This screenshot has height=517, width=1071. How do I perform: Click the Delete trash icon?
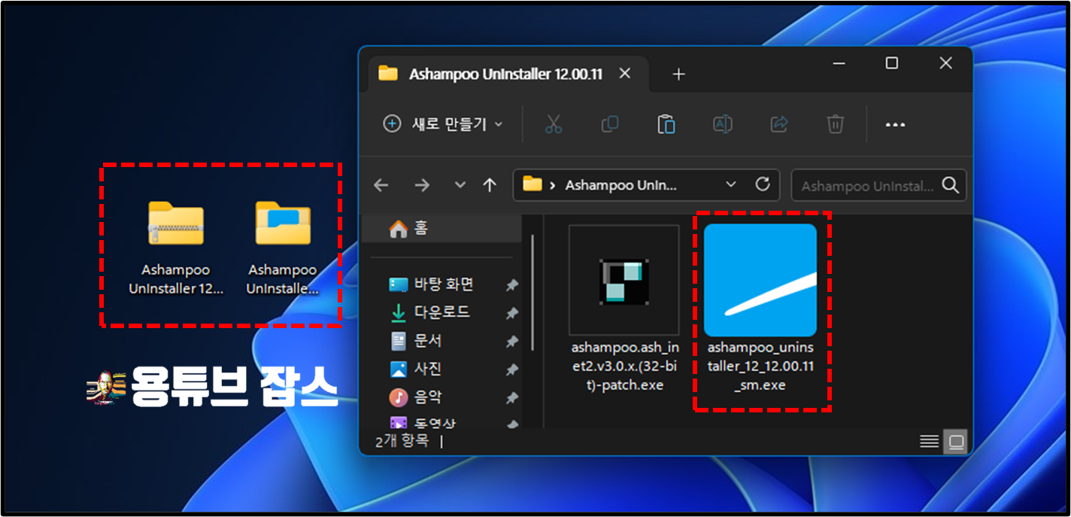click(835, 124)
